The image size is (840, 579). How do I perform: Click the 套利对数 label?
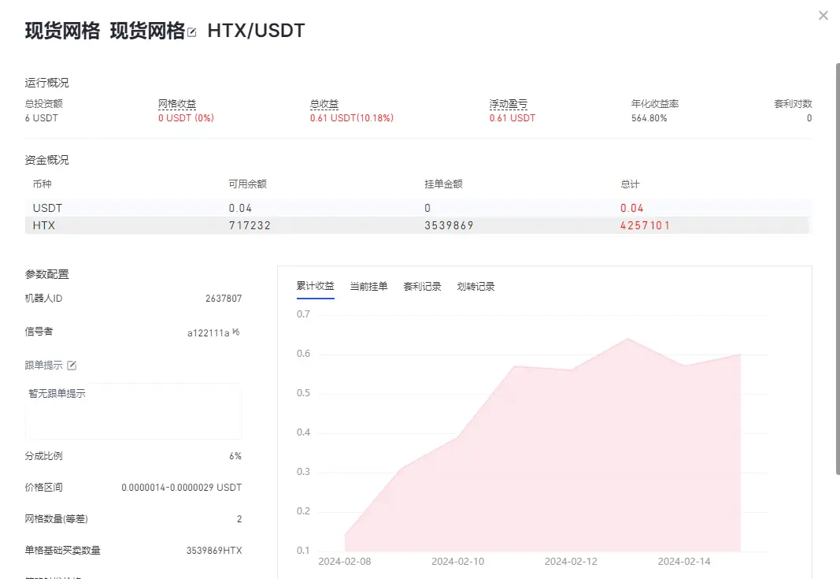[793, 103]
